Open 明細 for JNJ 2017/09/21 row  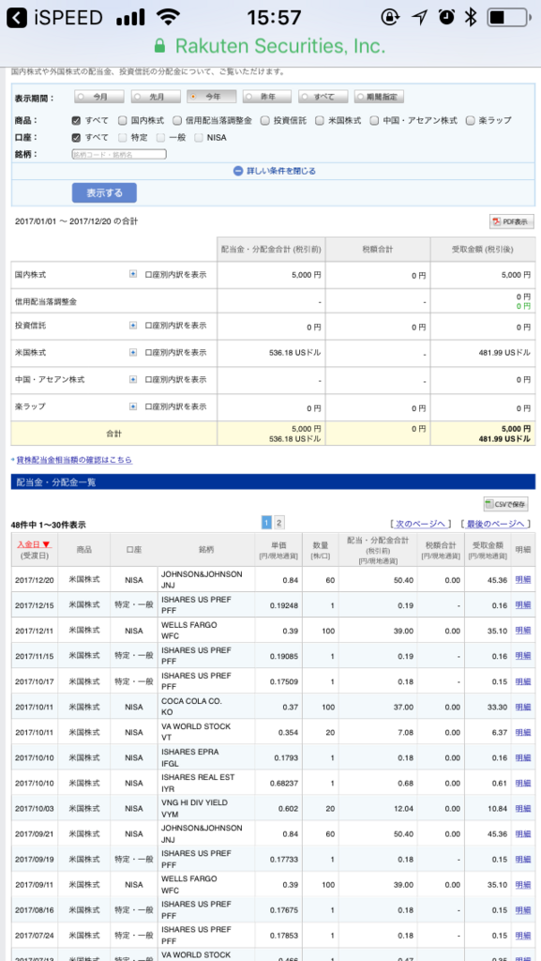[523, 834]
